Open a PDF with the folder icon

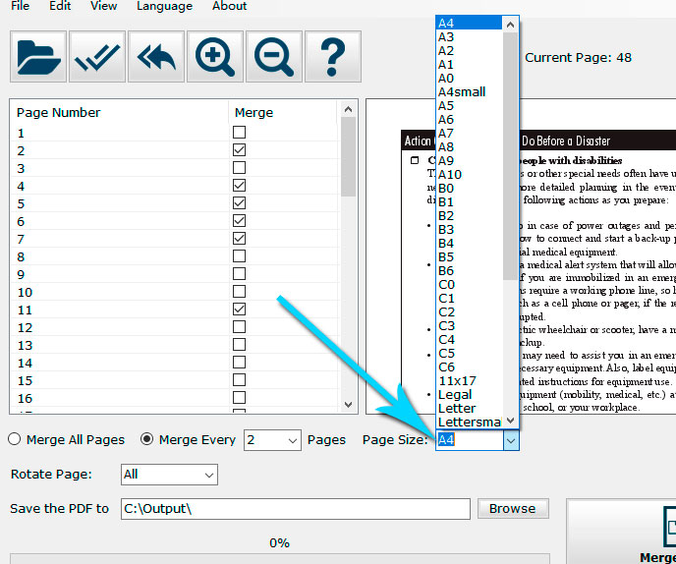click(x=38, y=56)
